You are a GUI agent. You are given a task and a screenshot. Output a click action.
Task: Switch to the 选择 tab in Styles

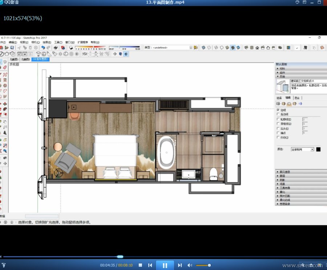tap(279, 98)
